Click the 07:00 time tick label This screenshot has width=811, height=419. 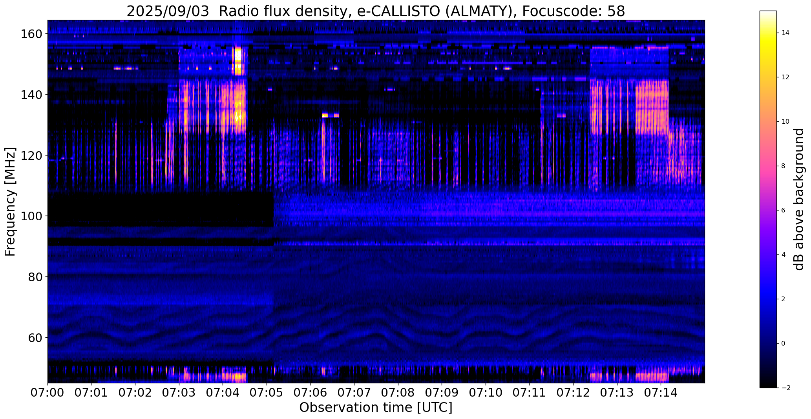tap(47, 392)
